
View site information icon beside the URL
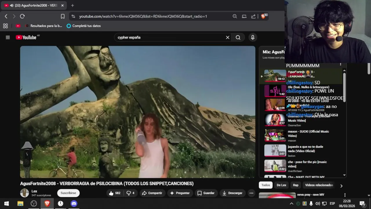[x=73, y=17]
